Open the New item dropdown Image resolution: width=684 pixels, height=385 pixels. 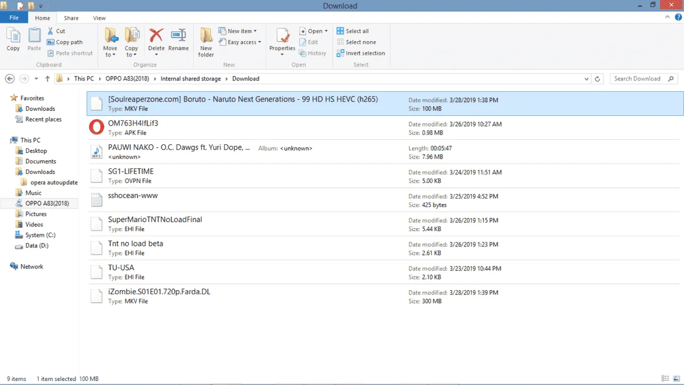tap(238, 31)
